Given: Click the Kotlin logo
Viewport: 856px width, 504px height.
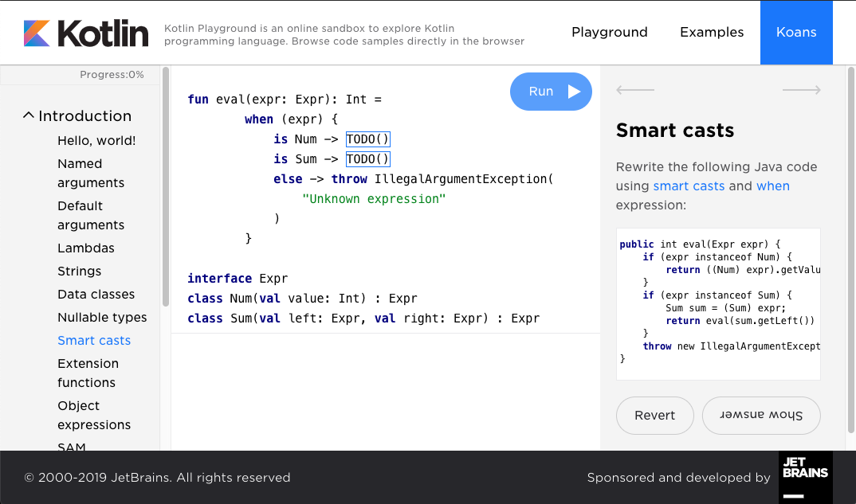Looking at the screenshot, I should point(86,33).
